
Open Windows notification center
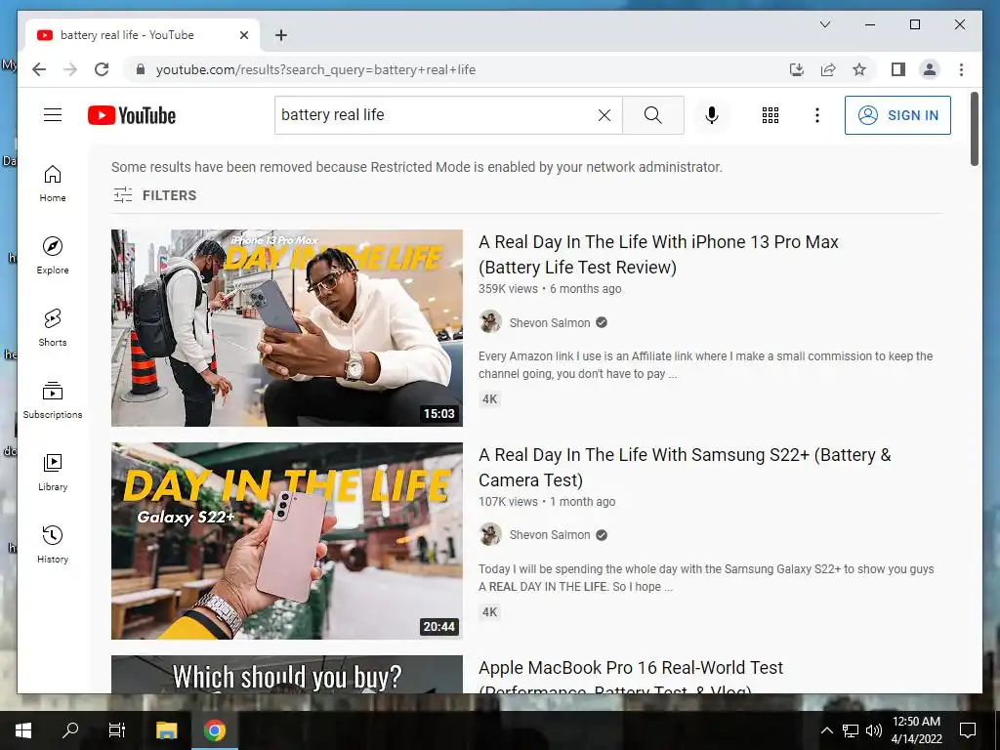[x=968, y=730]
